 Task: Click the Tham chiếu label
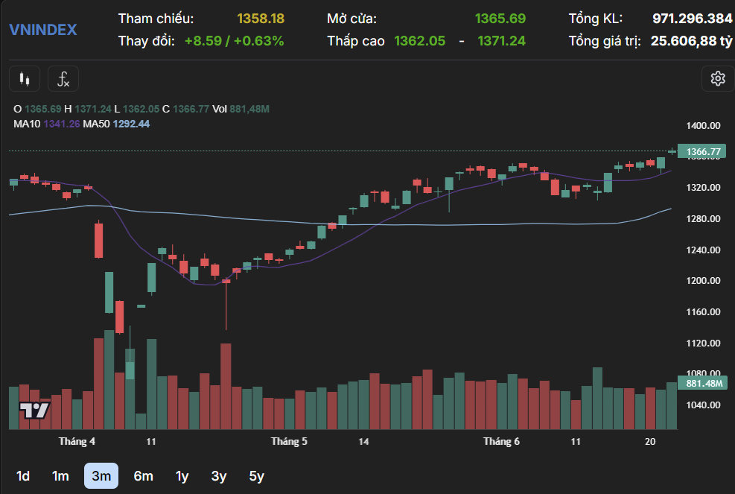point(156,19)
